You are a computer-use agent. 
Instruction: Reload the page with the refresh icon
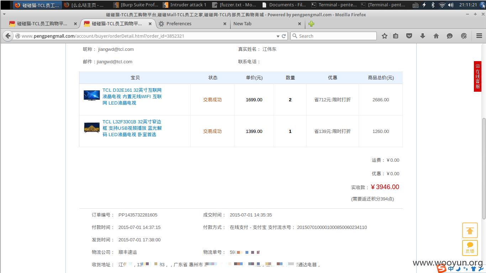pos(284,36)
